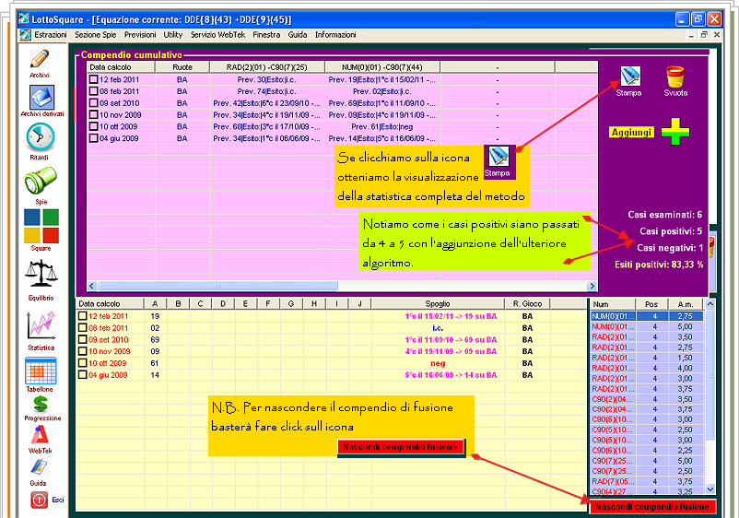Tick checkbox for 10 ott 2009 in upper table
This screenshot has width=739, height=518.
[94, 126]
